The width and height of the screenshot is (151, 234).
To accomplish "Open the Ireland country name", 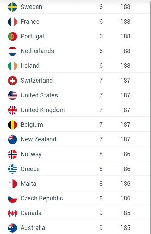I will (x=30, y=66).
